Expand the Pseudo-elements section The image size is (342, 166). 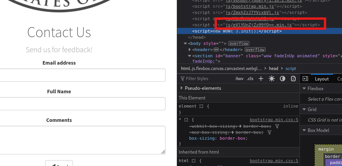point(181,88)
